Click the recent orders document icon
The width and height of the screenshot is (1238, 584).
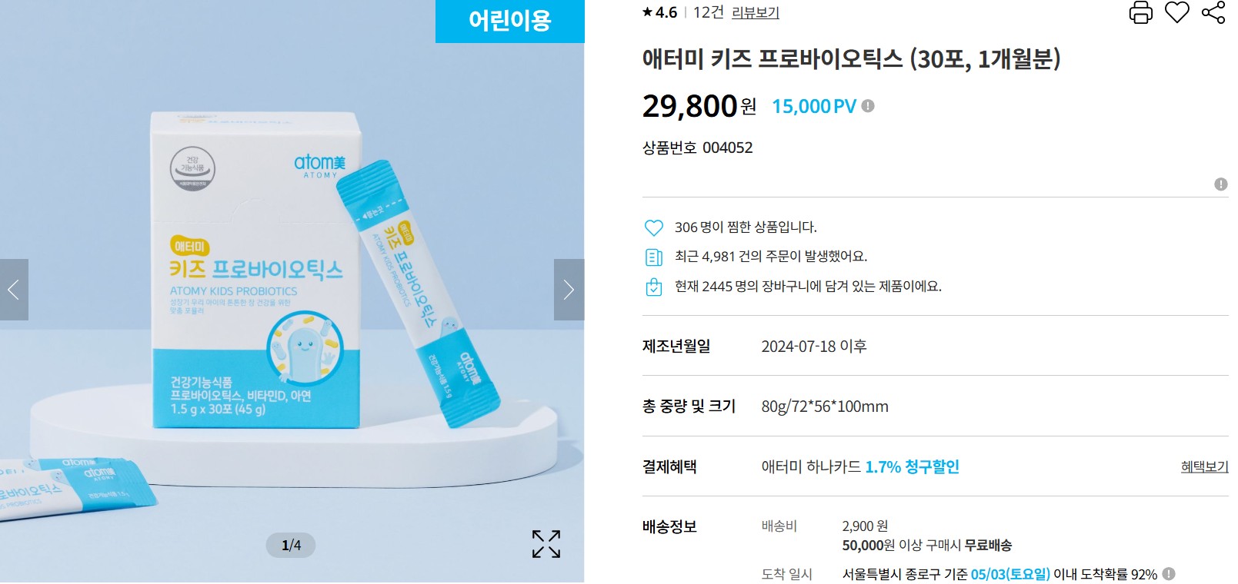tap(653, 257)
